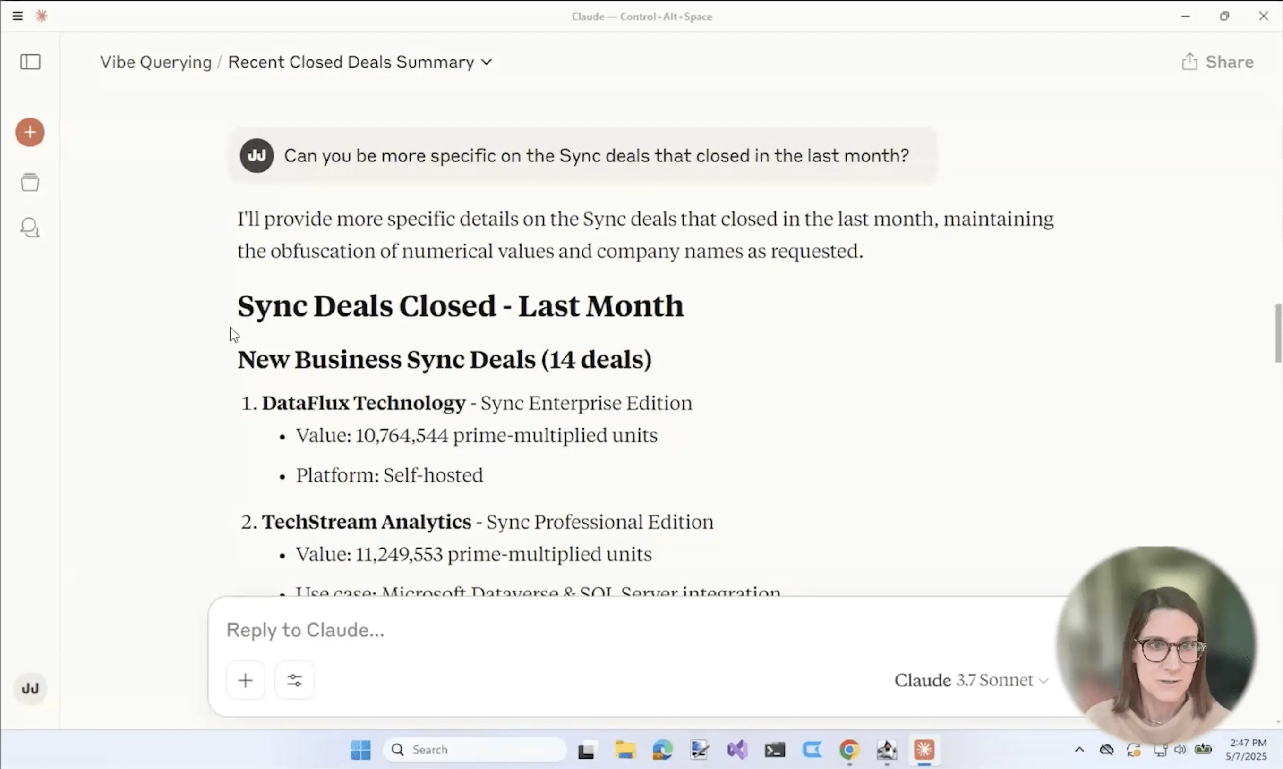Show hidden system tray icons chevron
This screenshot has width=1283, height=769.
[x=1079, y=749]
